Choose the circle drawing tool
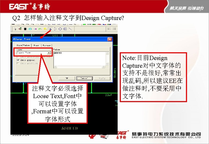209x144 pixels. pyautogui.click(x=60, y=29)
